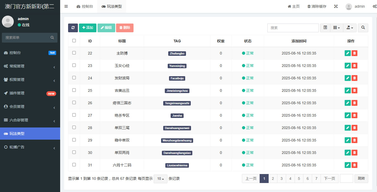Image resolution: width=377 pixels, height=192 pixels.
Task: Click the edit pencil icon for row 22
Action: click(x=348, y=53)
